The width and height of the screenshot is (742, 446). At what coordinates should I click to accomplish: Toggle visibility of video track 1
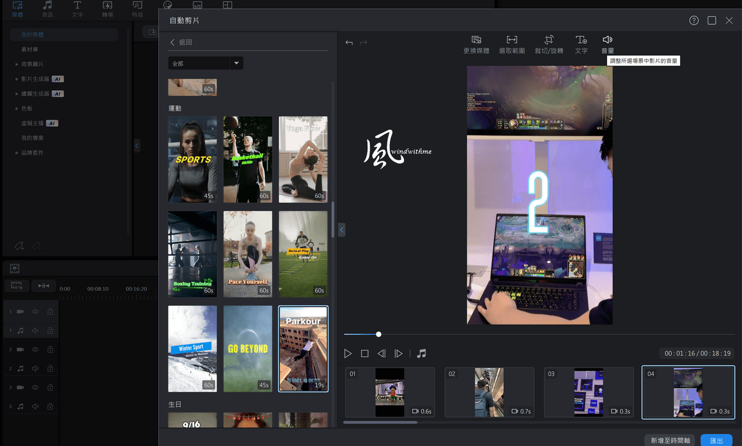(35, 312)
